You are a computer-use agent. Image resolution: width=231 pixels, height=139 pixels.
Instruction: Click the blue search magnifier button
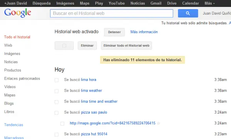188,13
